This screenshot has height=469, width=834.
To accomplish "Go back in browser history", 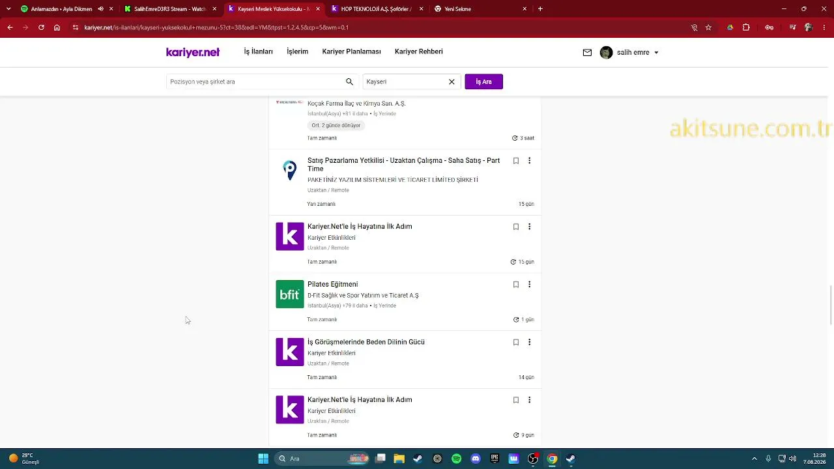I will pos(10,27).
